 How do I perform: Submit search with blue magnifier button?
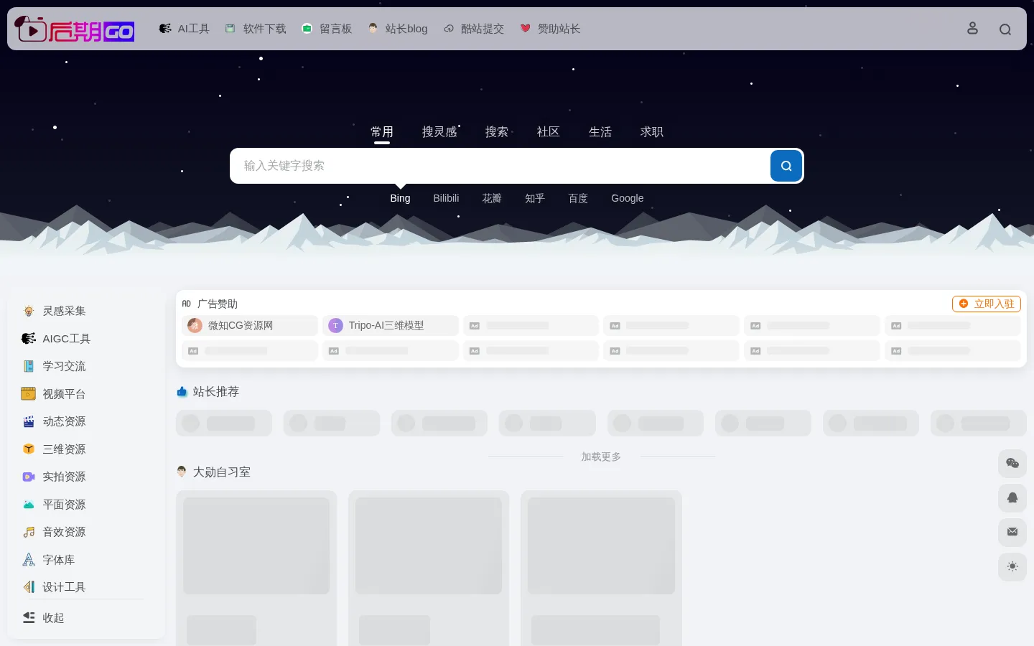tap(786, 166)
